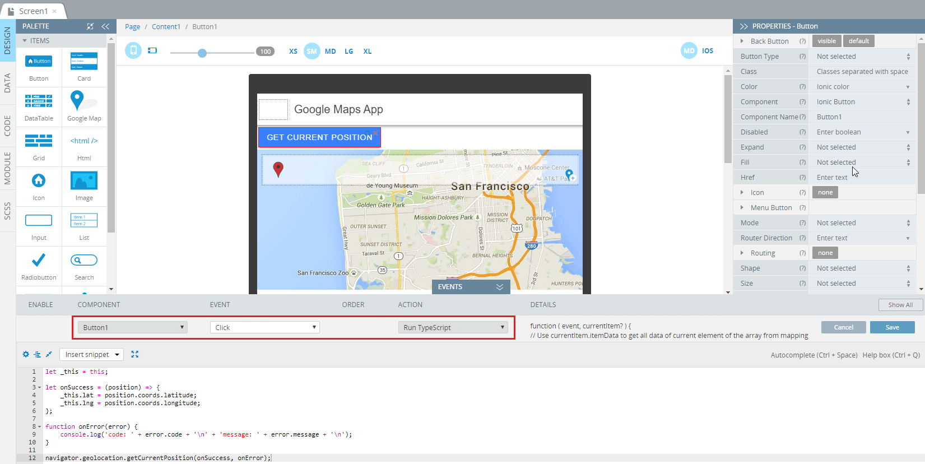Open the Insert snippet dropdown
The width and height of the screenshot is (925, 464).
(91, 354)
